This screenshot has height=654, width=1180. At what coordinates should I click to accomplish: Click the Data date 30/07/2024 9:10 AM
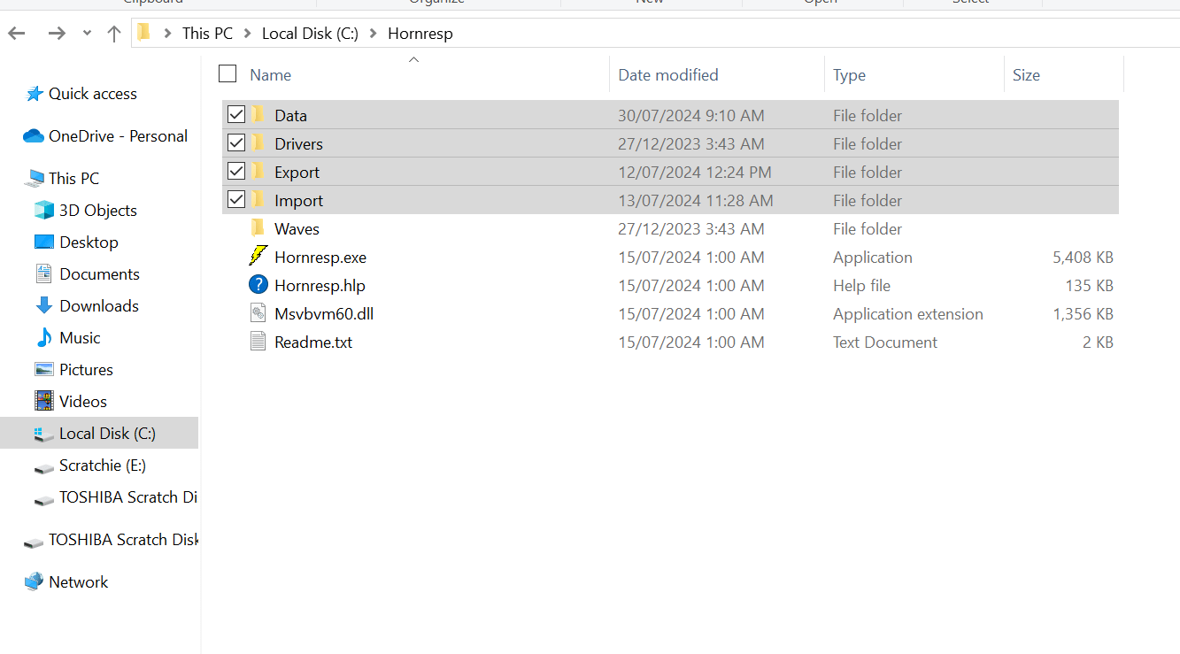(x=690, y=116)
